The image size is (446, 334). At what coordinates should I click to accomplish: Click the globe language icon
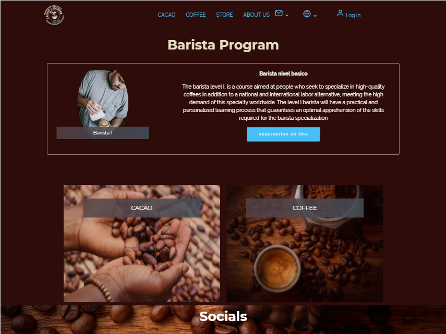[x=307, y=14]
